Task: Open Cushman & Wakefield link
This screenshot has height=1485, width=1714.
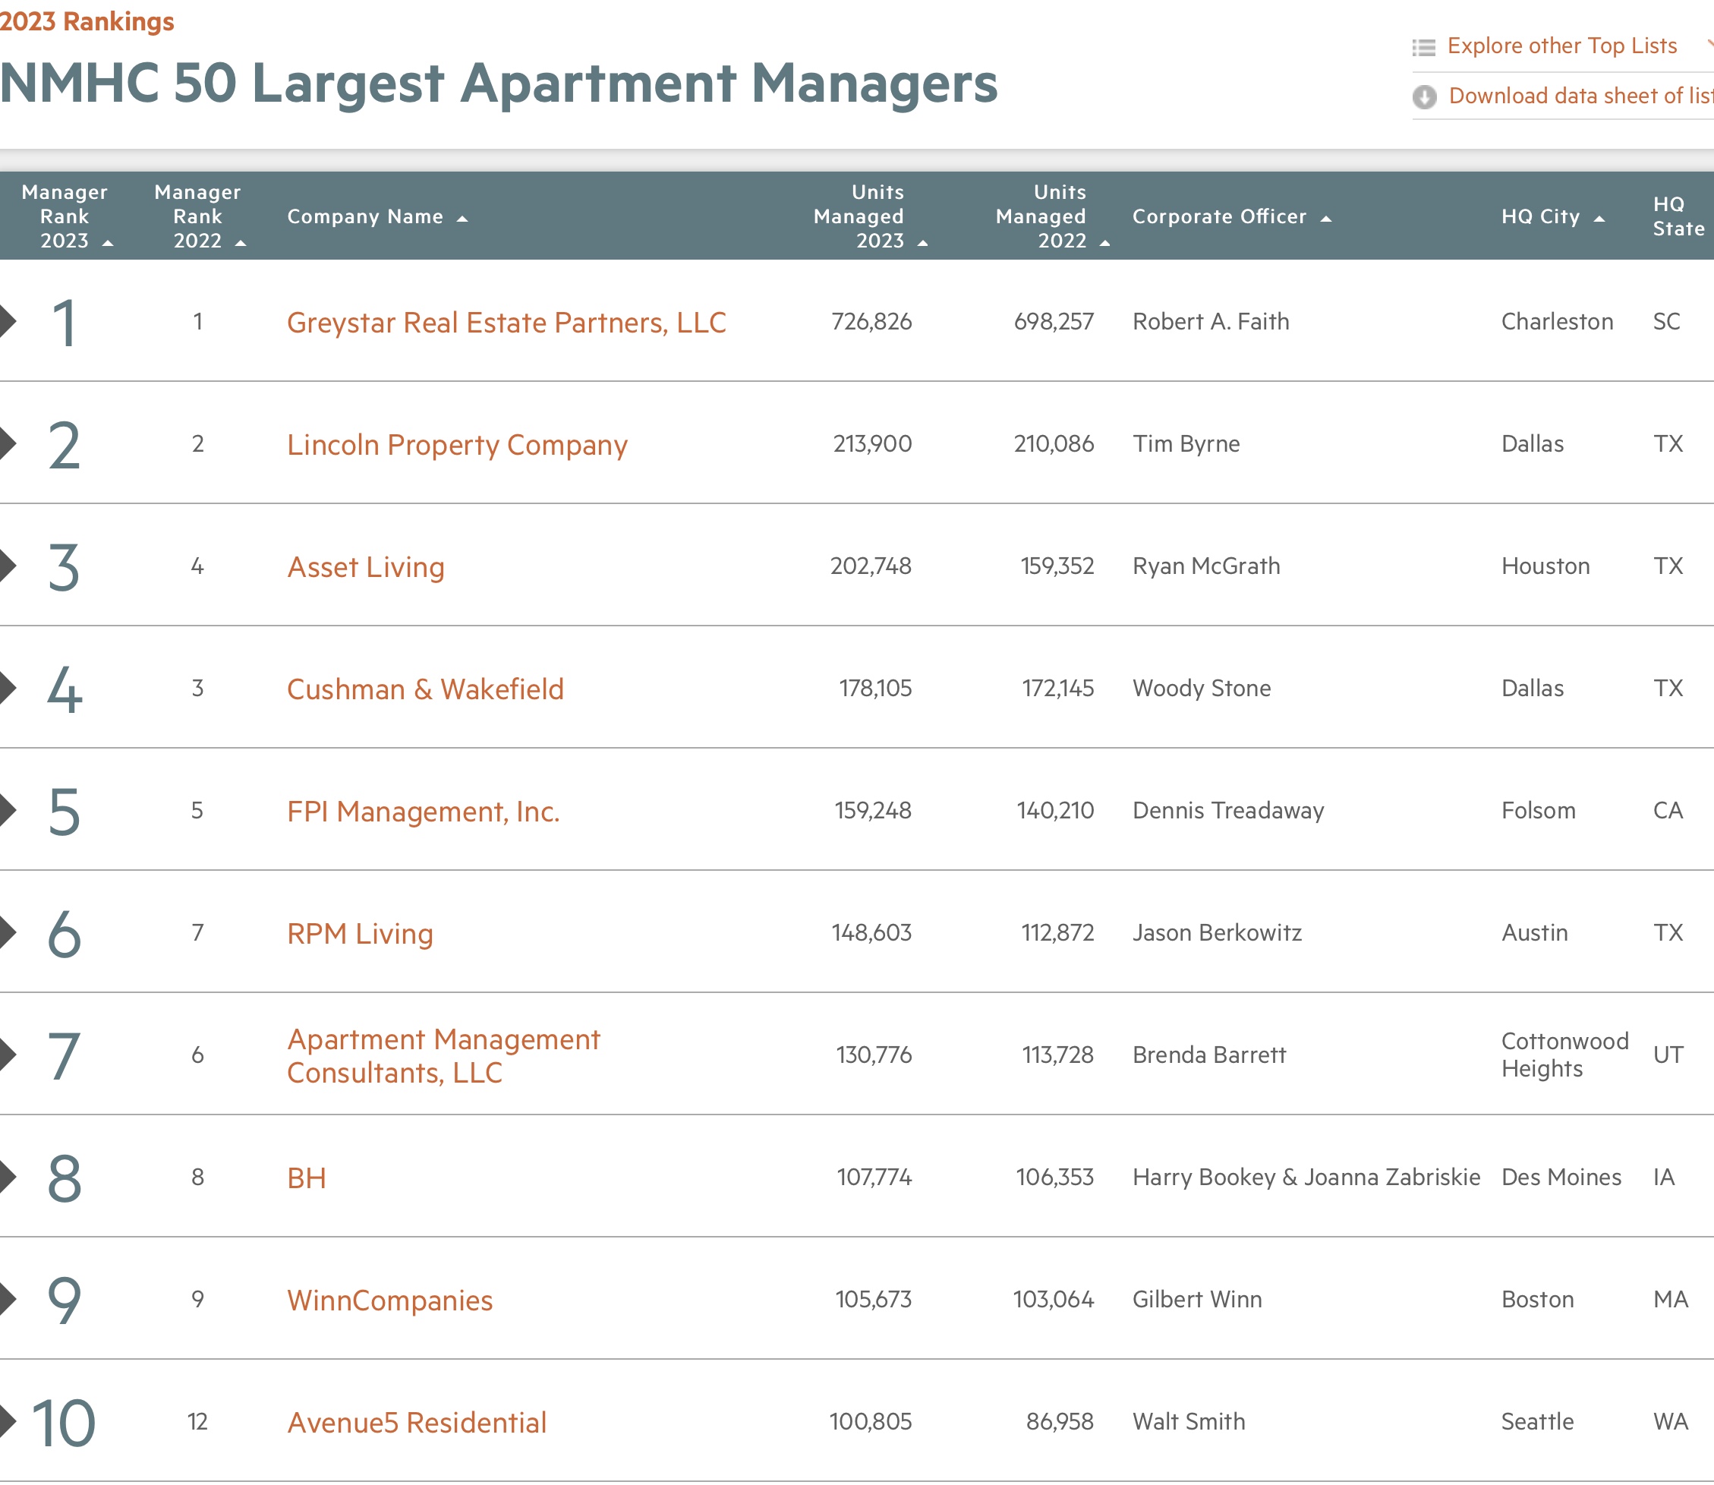Action: click(425, 689)
